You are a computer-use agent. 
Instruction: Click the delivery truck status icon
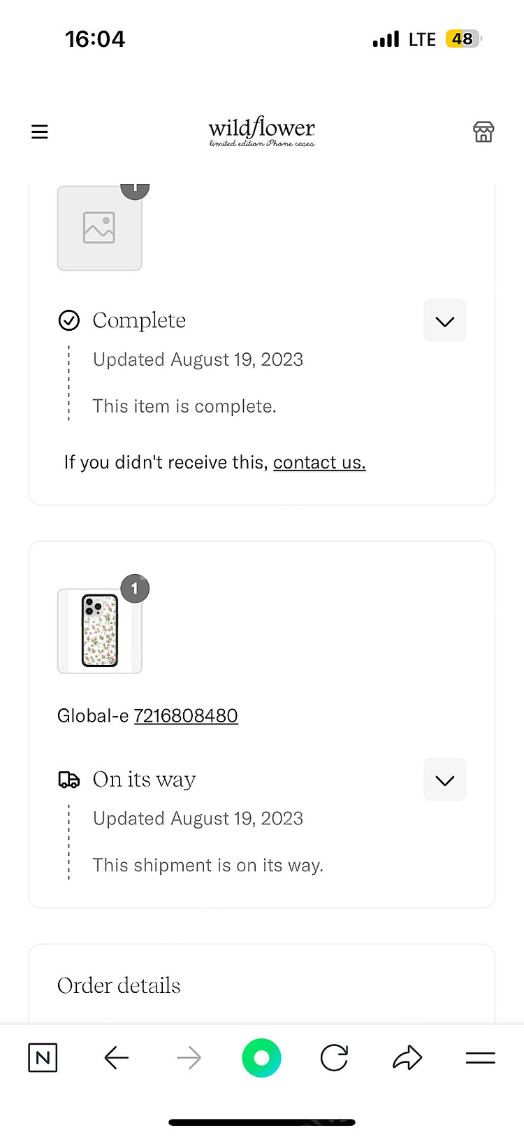[68, 780]
